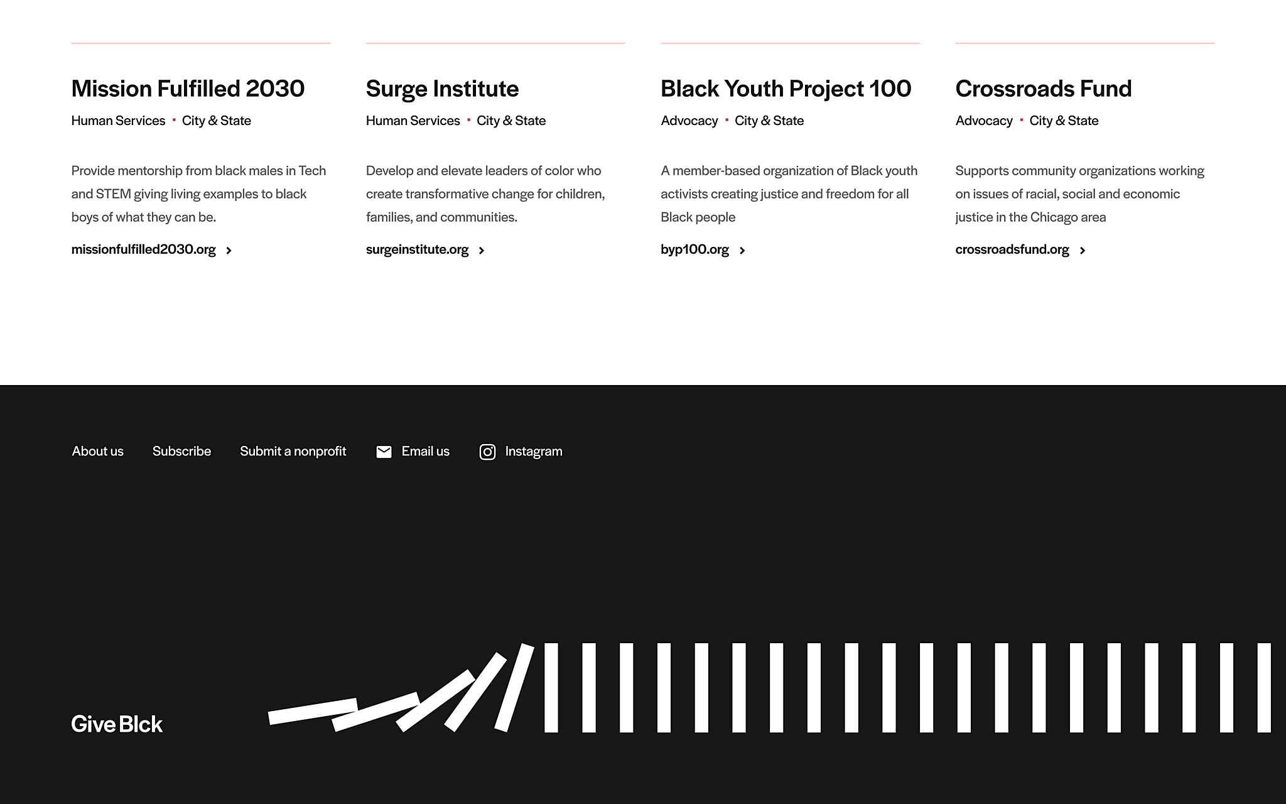Image resolution: width=1286 pixels, height=804 pixels.
Task: Click the Give Blck footer logo
Action: (x=117, y=724)
